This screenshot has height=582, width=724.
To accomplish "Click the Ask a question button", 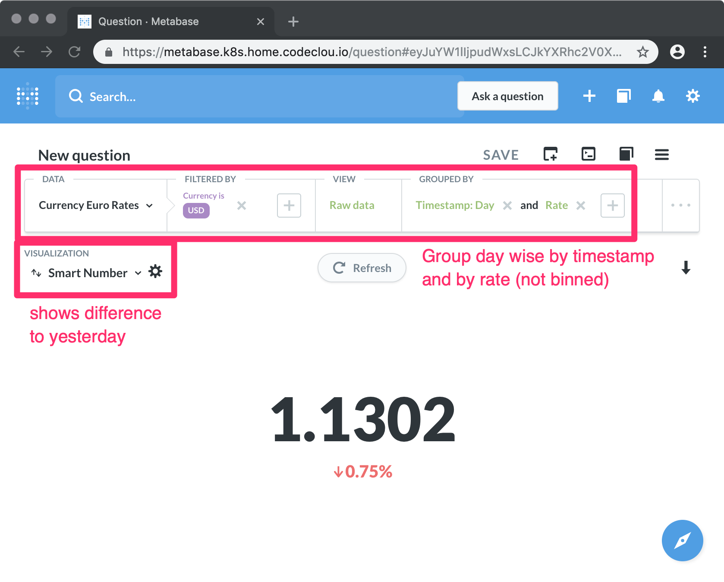I will point(507,96).
